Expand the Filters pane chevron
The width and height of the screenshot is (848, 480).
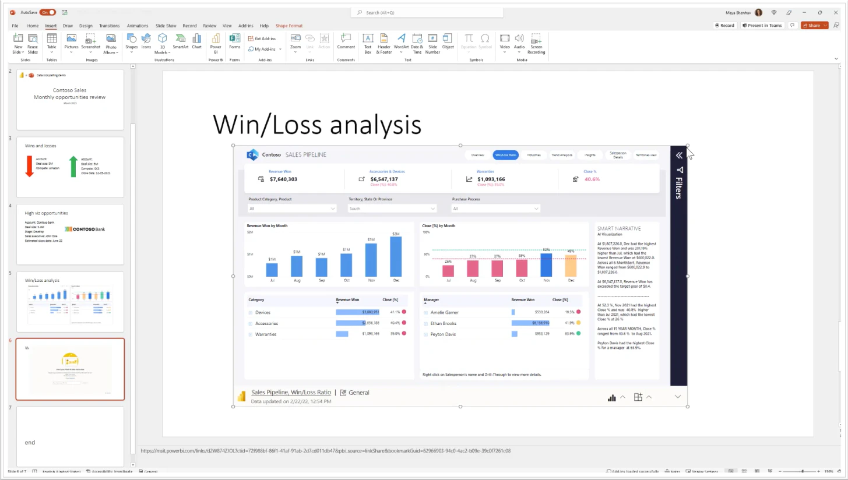pos(679,155)
